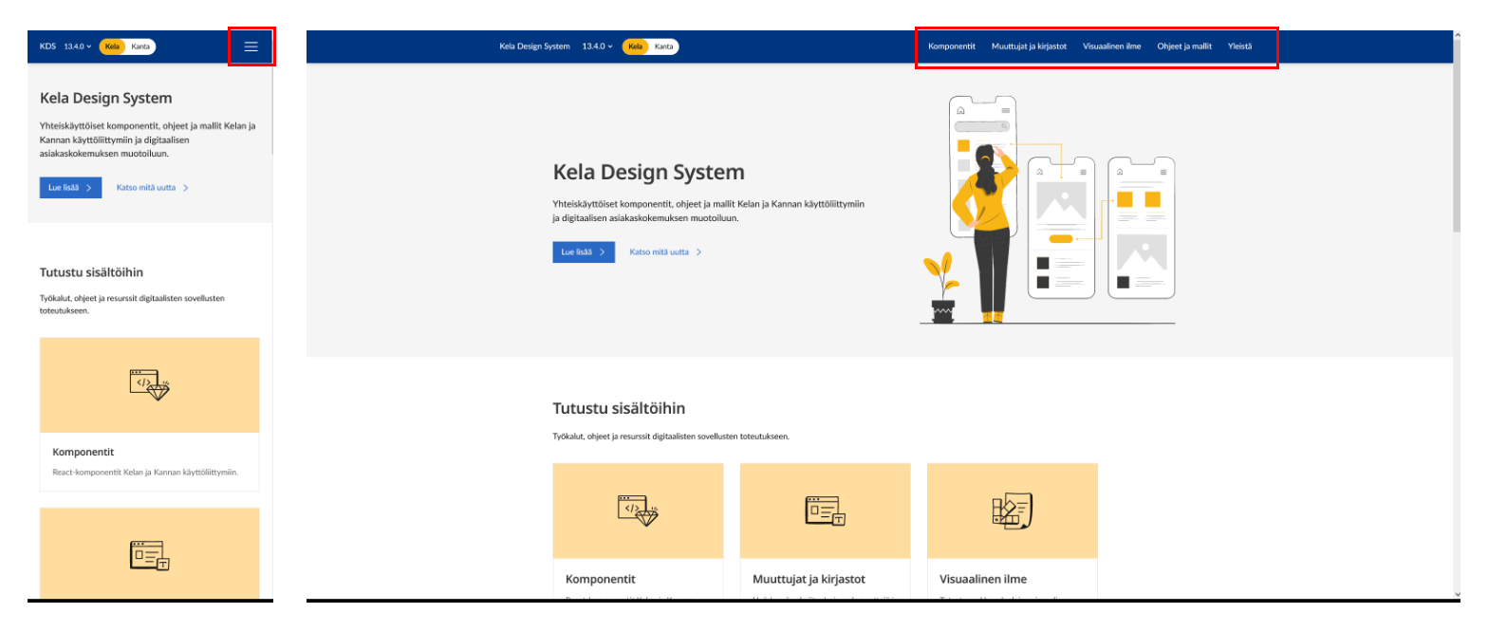Image resolution: width=1488 pixels, height=632 pixels.
Task: Click the Komponentit code-diamond icon in desktop card
Action: (637, 511)
